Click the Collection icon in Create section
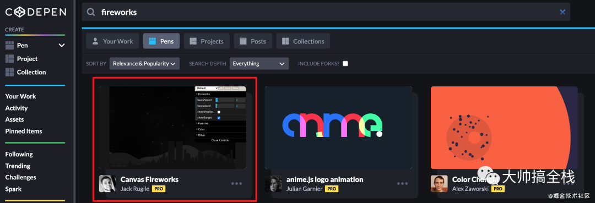Viewport: 595px width, 203px height. 9,72
